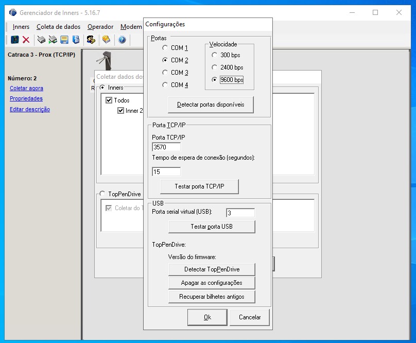Image resolution: width=416 pixels, height=343 pixels.
Task: Toggle the Inner 2 checkbox
Action: 120,111
